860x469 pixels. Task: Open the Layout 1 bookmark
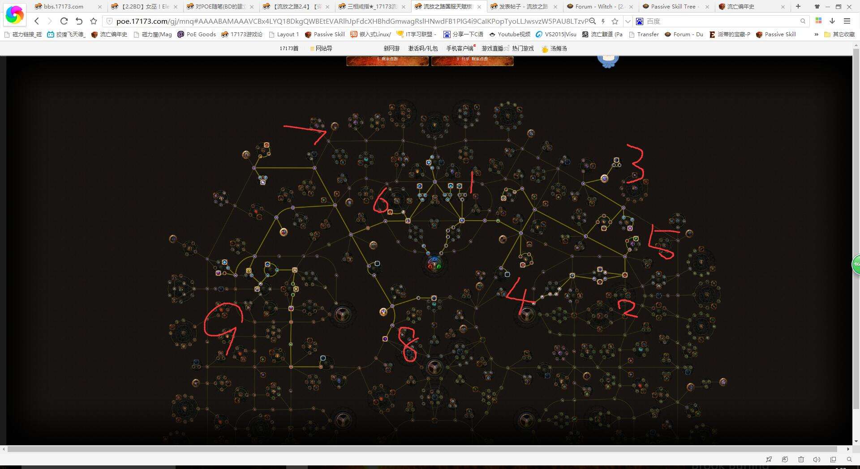(284, 34)
